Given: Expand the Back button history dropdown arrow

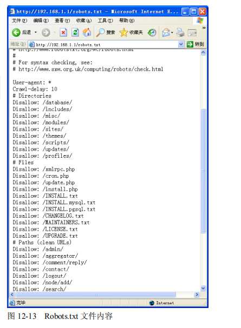Looking at the screenshot, I should pos(36,32).
